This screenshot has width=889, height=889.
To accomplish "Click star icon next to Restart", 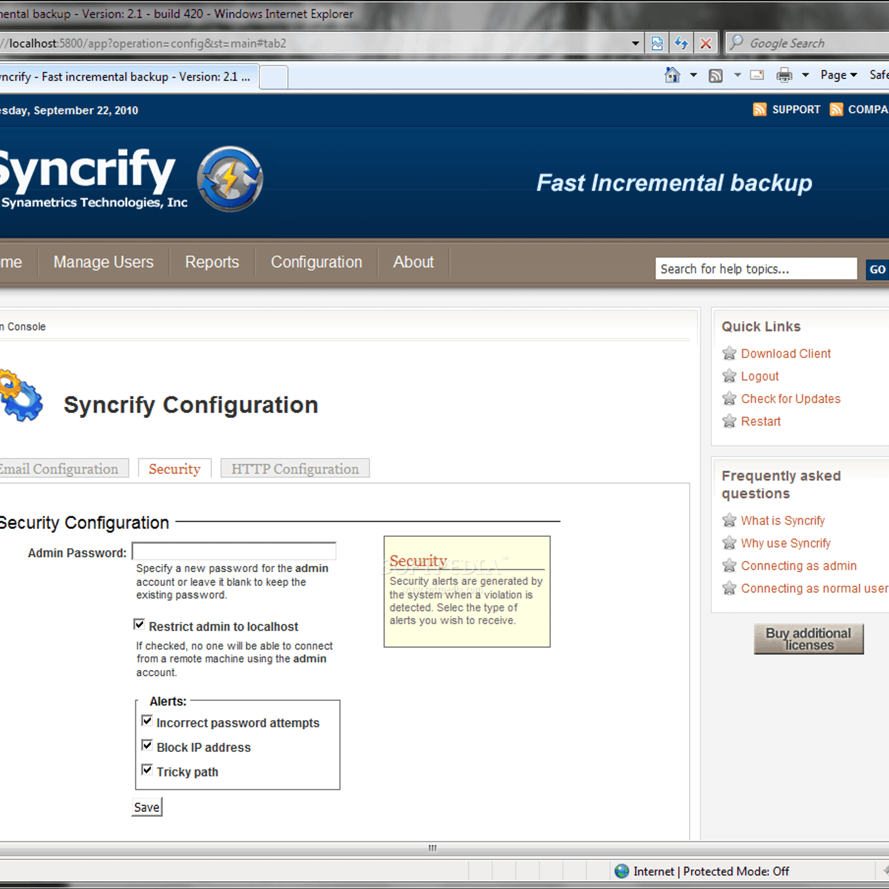I will coord(729,421).
